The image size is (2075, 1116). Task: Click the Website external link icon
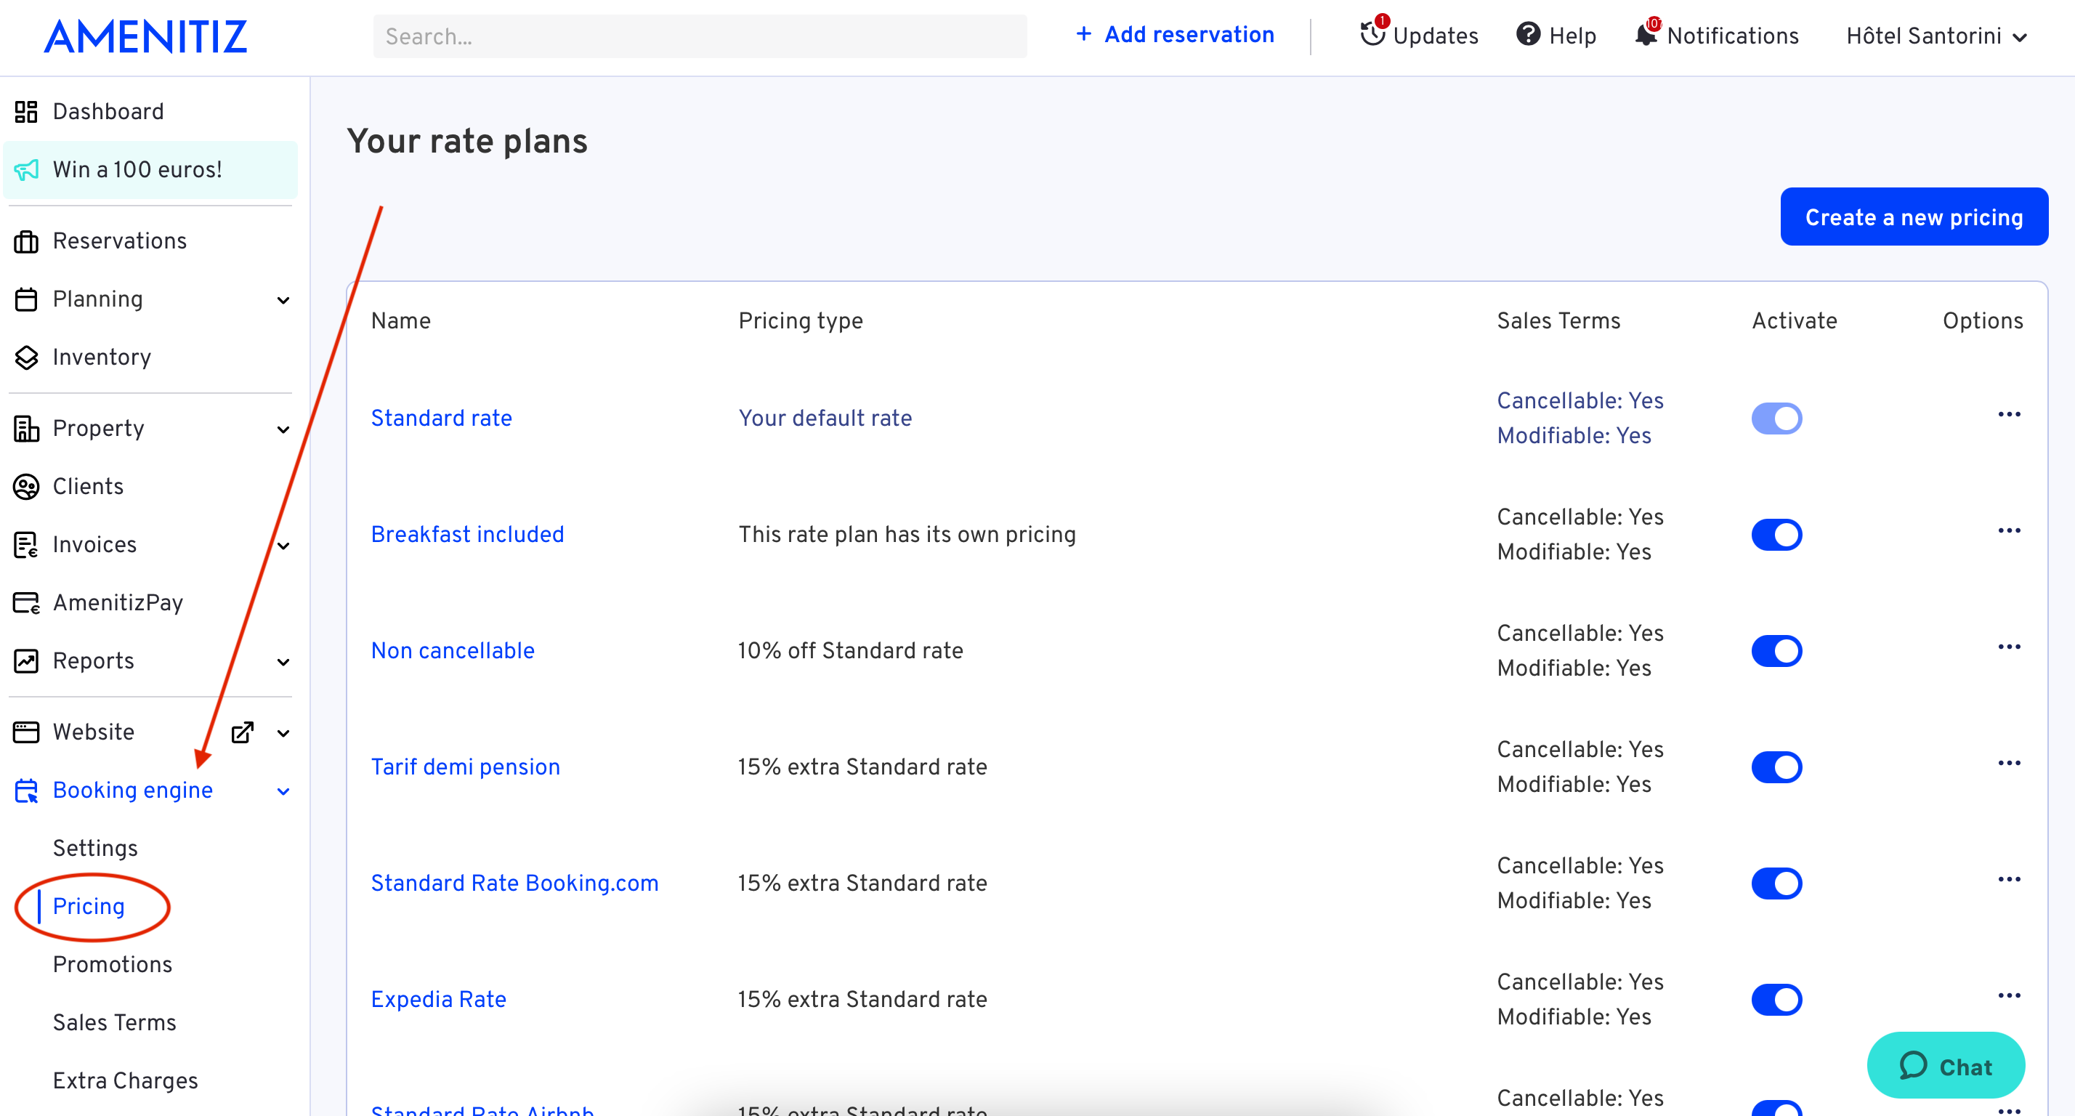point(243,732)
